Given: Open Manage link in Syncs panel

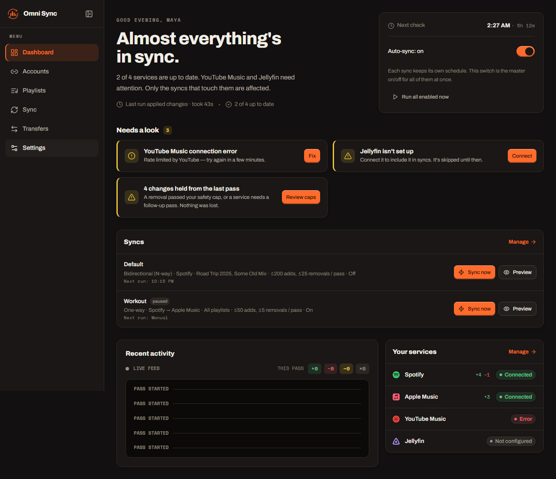Looking at the screenshot, I should click(x=522, y=242).
